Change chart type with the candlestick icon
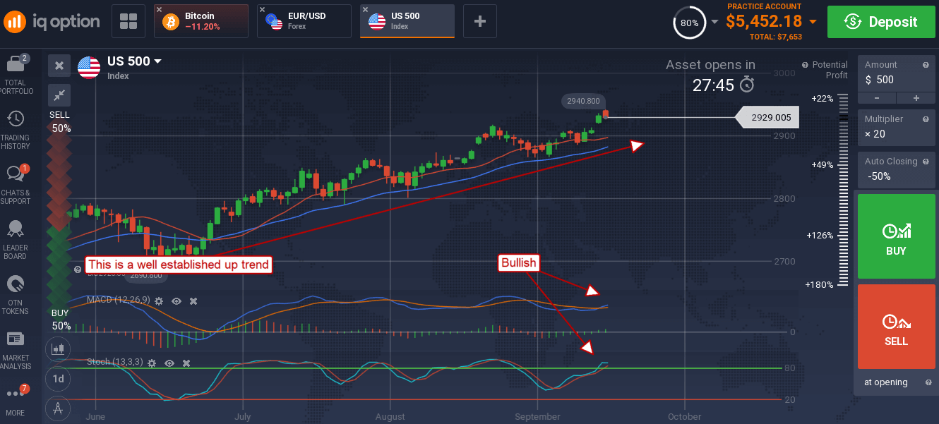939x424 pixels. 59,348
